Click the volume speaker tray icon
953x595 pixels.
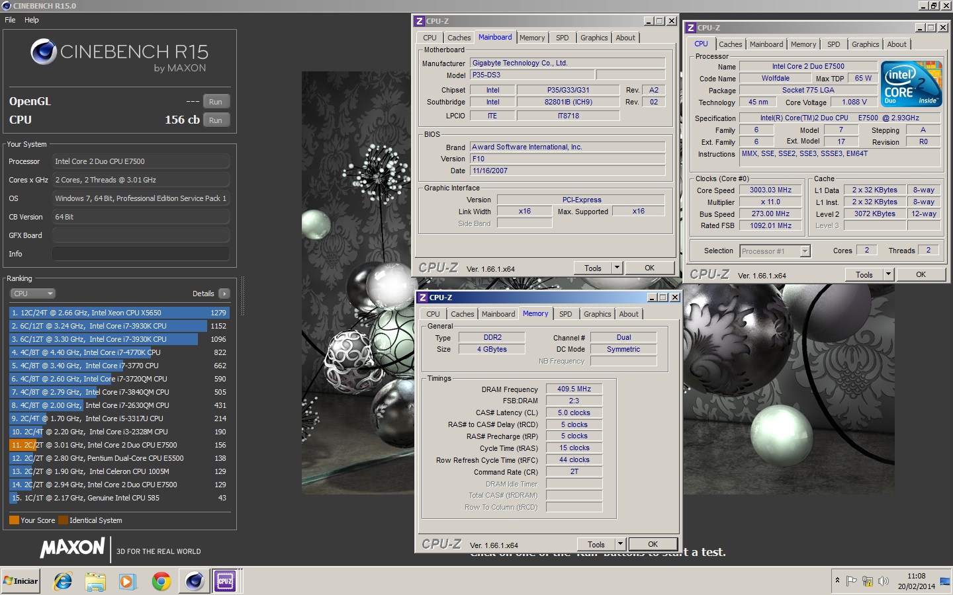(x=884, y=581)
